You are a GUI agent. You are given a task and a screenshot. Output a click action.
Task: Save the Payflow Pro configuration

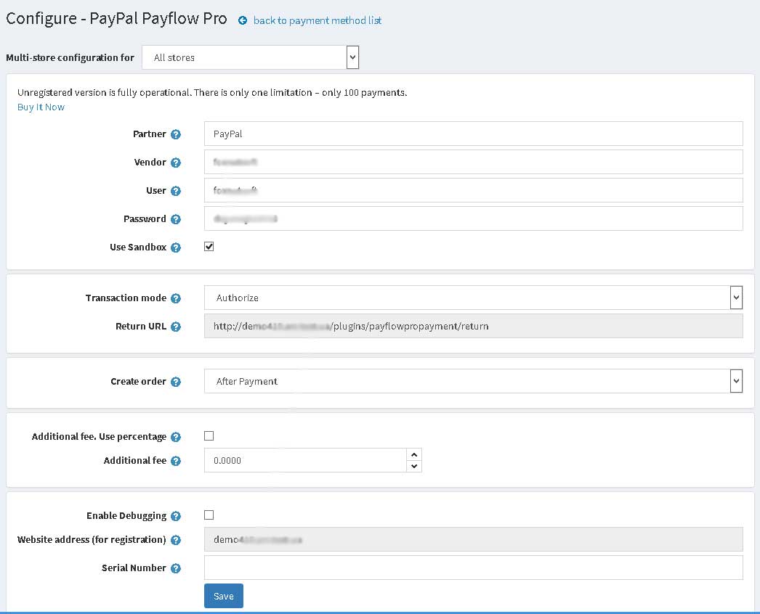coord(224,596)
